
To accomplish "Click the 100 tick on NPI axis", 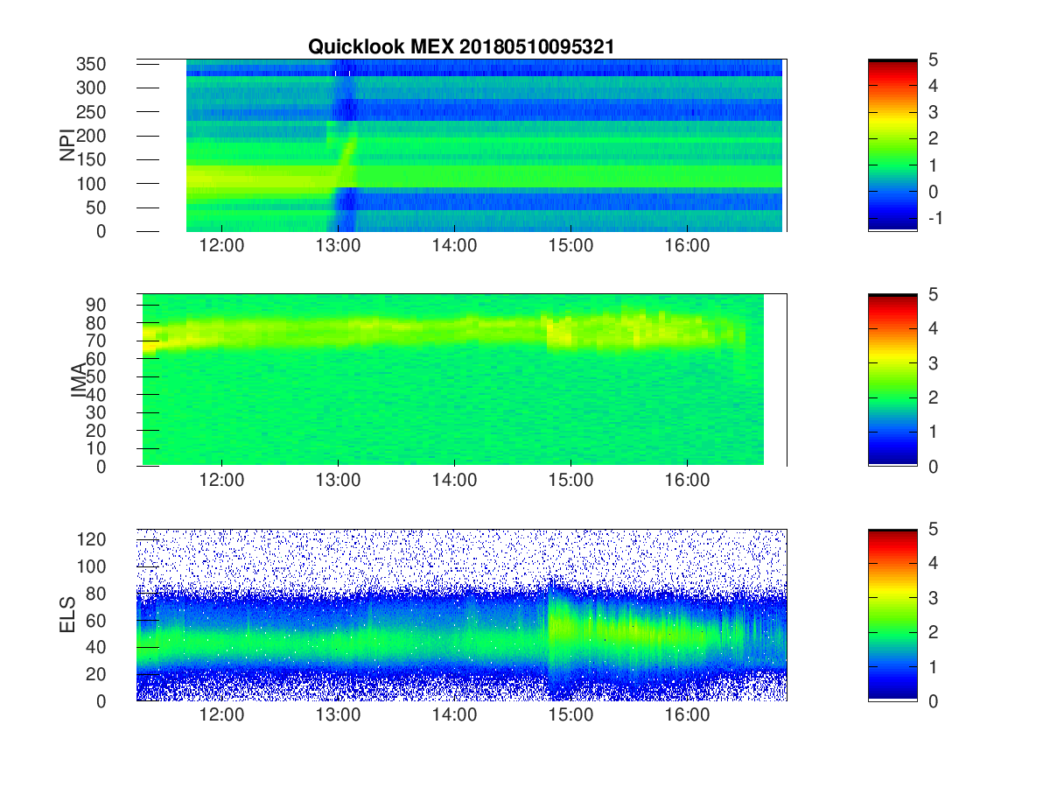I will pos(93,184).
